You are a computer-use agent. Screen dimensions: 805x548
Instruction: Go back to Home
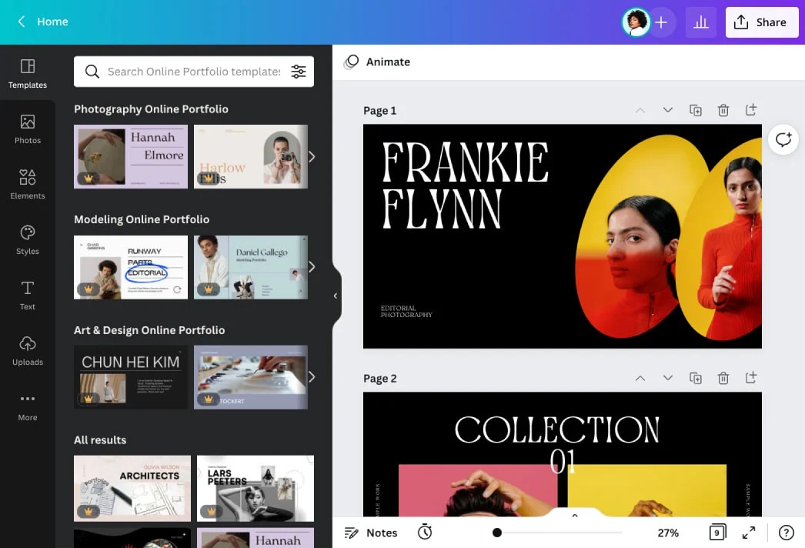pyautogui.click(x=42, y=22)
